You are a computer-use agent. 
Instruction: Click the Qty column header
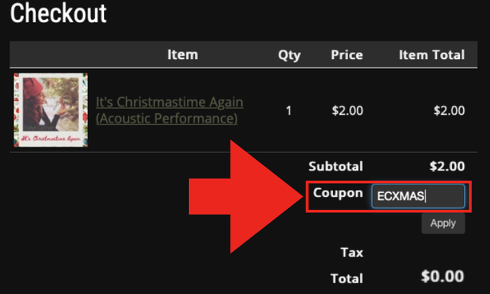pos(289,55)
